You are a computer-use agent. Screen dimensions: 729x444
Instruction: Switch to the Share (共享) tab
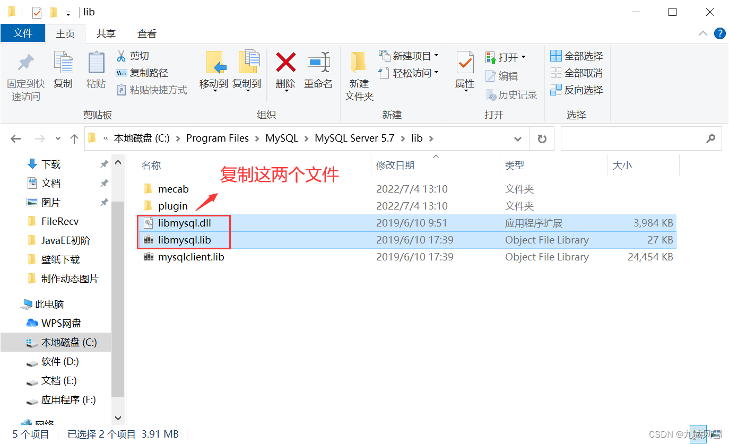click(106, 33)
